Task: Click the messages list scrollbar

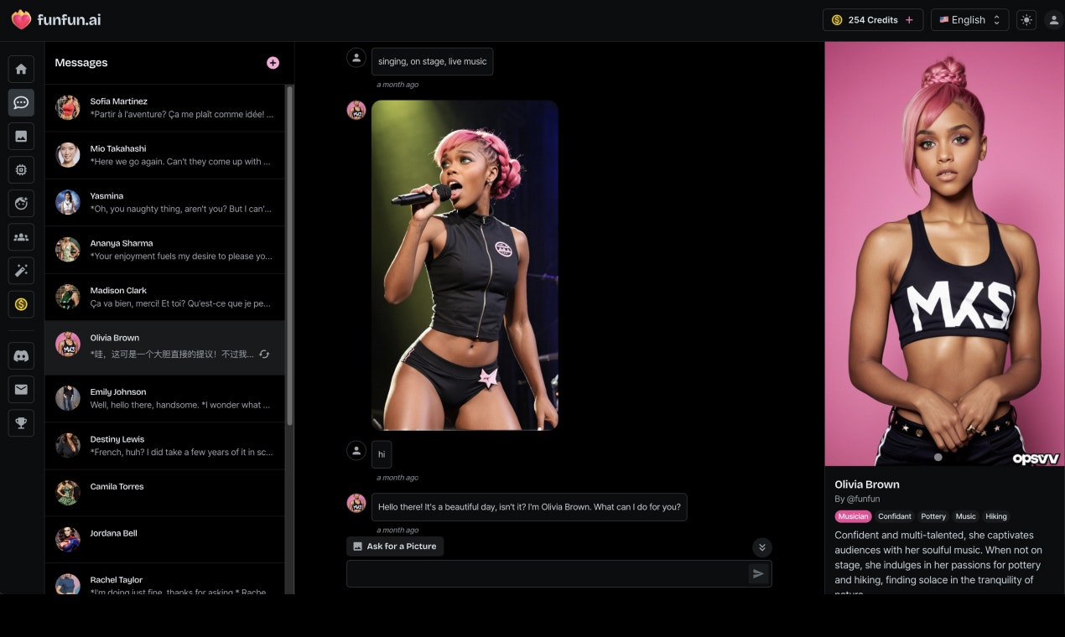Action: (290, 256)
